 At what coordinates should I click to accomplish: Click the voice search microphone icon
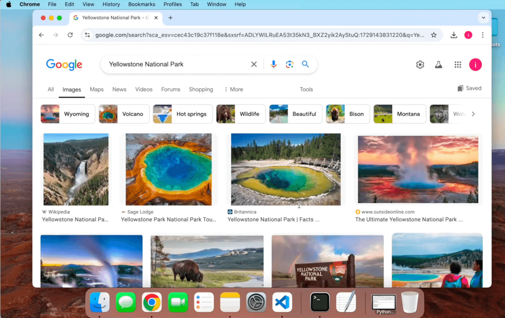click(273, 64)
